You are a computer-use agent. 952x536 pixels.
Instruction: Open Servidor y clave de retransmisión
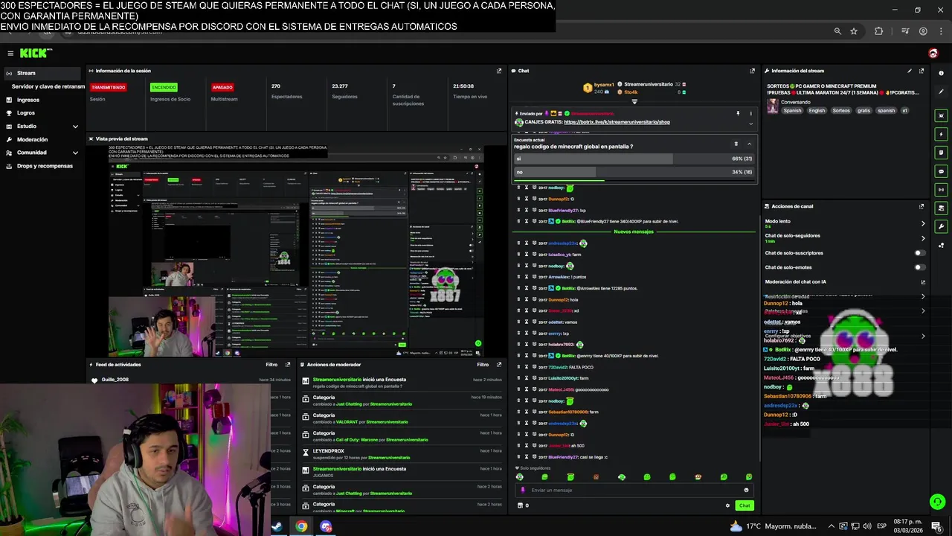click(48, 86)
